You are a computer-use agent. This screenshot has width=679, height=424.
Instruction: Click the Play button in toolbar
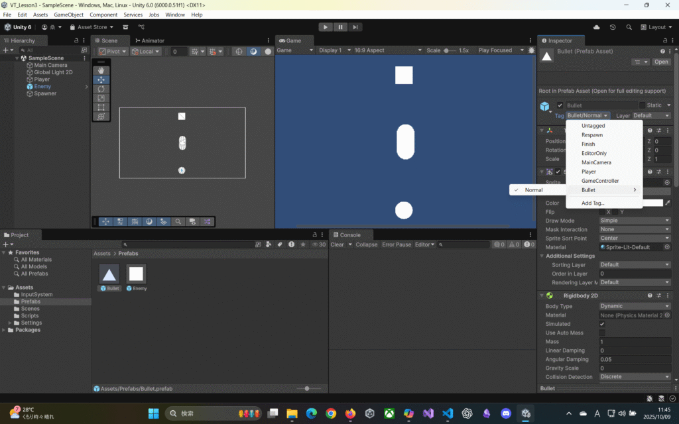tap(325, 27)
